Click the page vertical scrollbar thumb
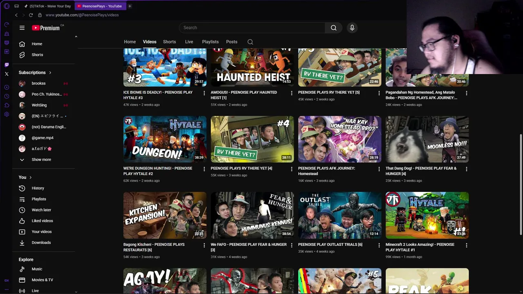Viewport: 523px width, 294px height. [x=521, y=184]
